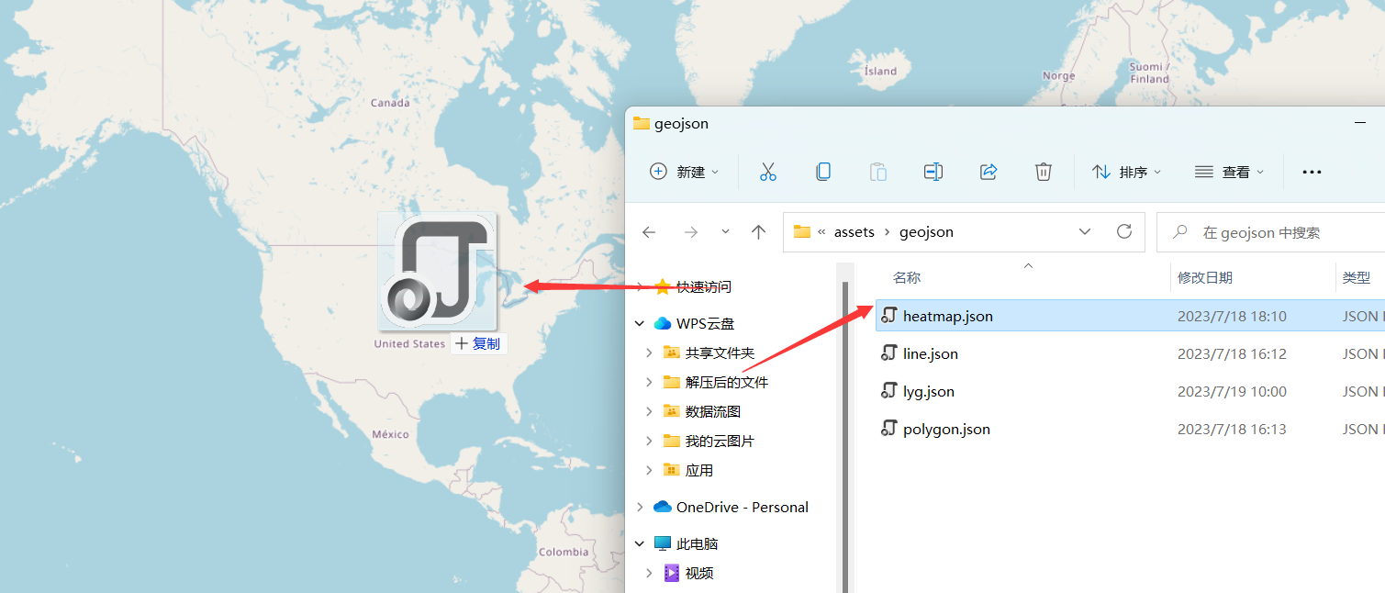Screen dimensions: 1385x593
Task: Navigate up to the assets folder
Action: (x=758, y=231)
